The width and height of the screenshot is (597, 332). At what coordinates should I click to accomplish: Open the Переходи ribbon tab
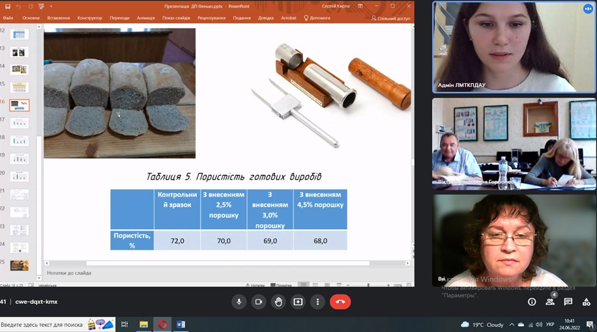[119, 18]
